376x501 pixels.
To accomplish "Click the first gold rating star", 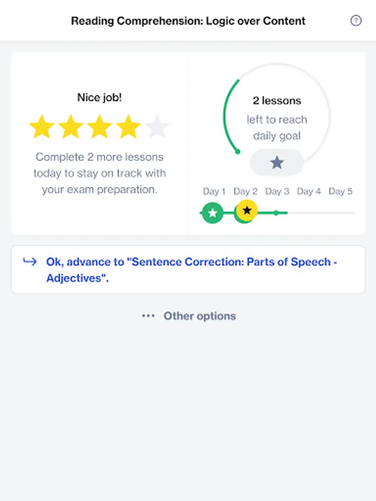I will point(42,127).
